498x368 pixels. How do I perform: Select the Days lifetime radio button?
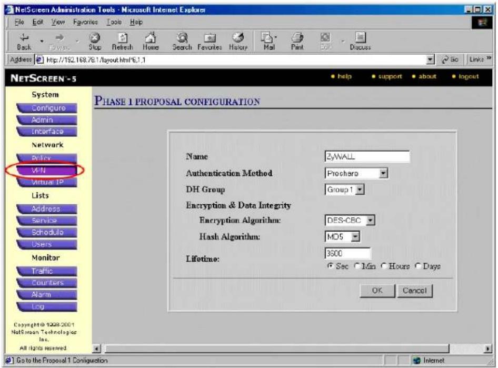pos(418,266)
